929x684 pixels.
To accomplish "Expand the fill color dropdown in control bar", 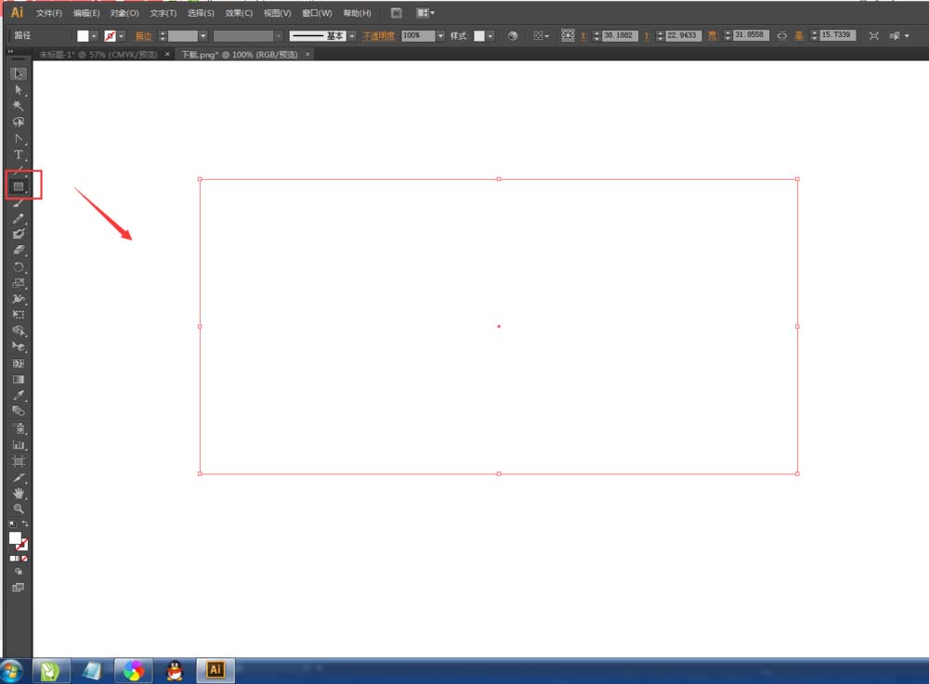I will (x=94, y=36).
